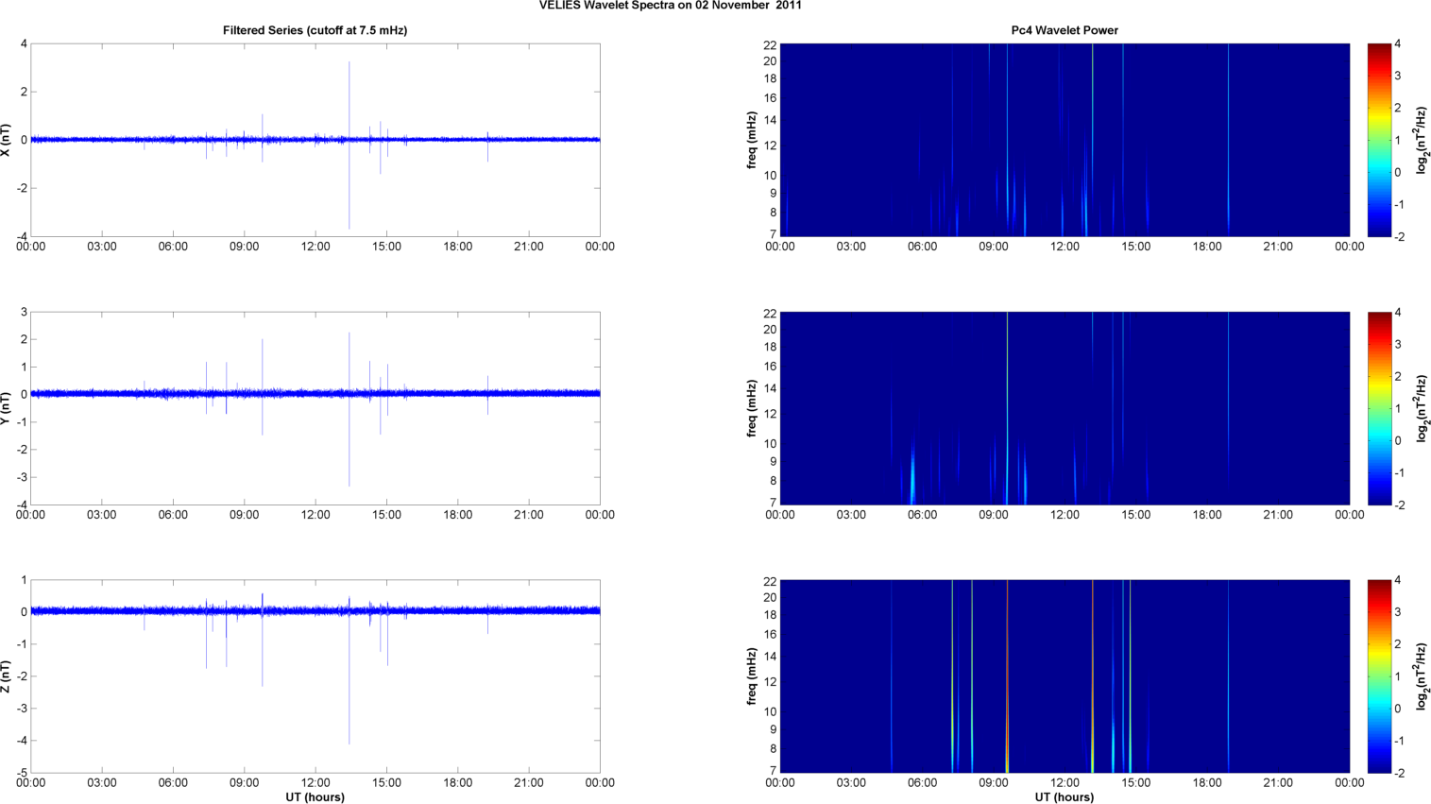Click the VELIES Wavelet Spectra main title

[670, 6]
